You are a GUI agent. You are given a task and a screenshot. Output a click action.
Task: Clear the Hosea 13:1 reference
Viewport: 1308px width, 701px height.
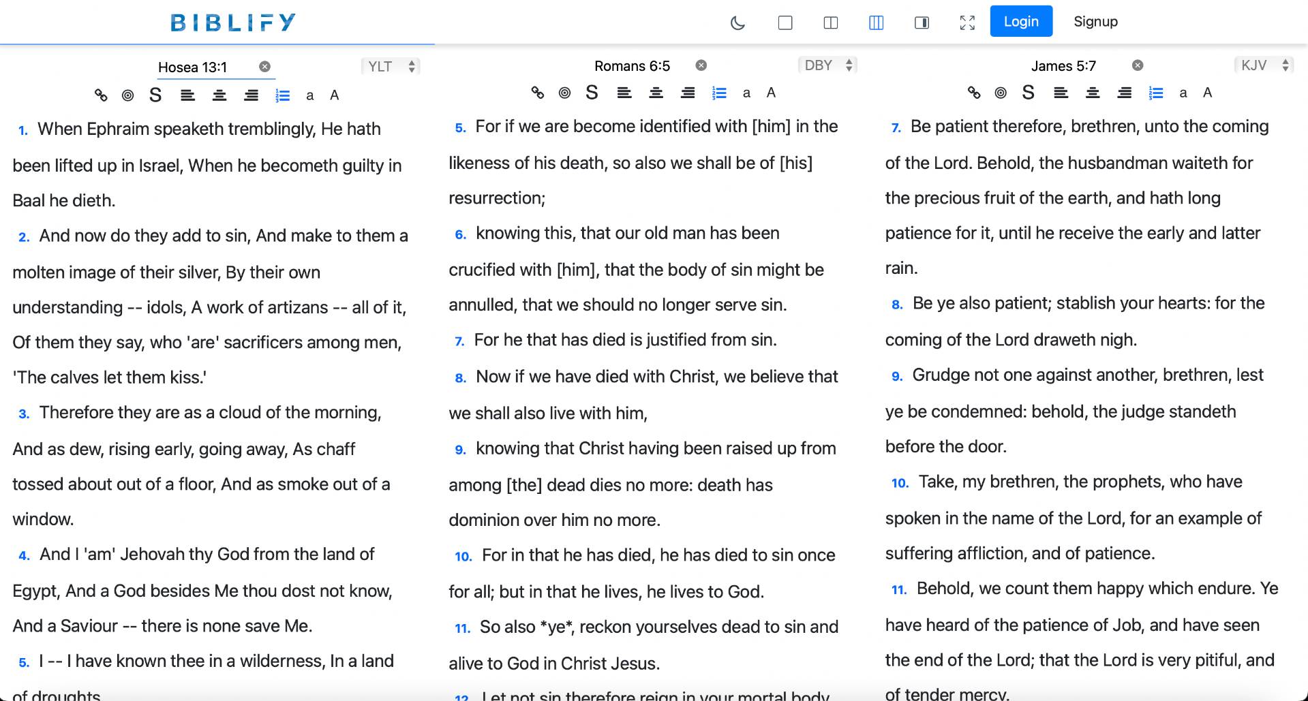[264, 66]
